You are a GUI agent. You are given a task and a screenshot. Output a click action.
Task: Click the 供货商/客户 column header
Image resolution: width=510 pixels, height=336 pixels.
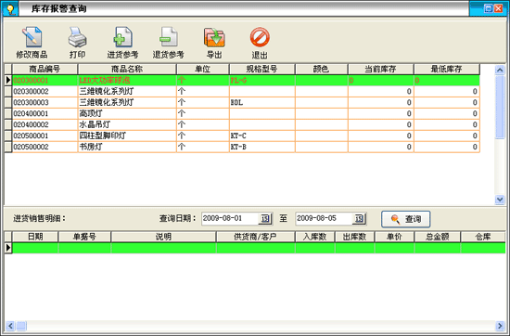click(x=256, y=237)
